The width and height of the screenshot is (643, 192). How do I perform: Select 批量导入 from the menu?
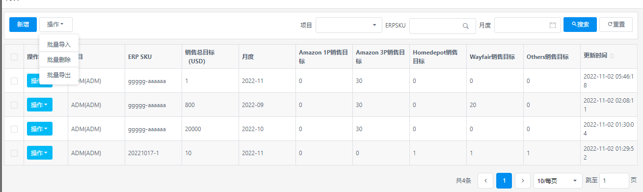59,44
